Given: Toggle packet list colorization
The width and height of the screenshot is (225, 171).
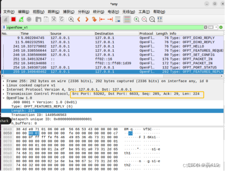Looking at the screenshot, I should pyautogui.click(x=127, y=19).
